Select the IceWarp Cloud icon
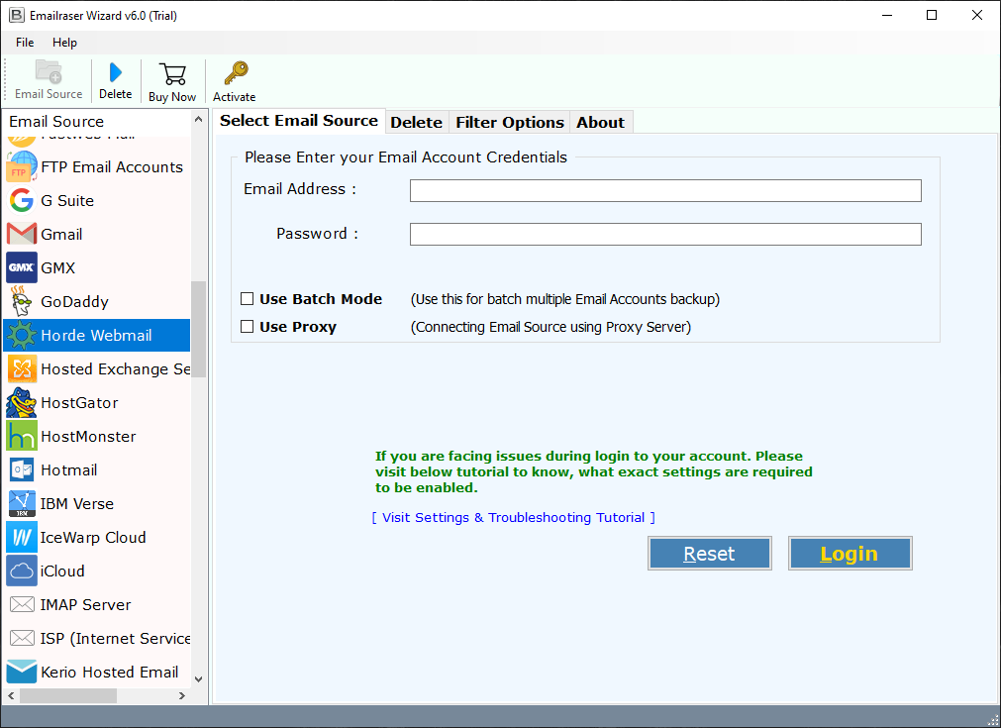Image resolution: width=1001 pixels, height=728 pixels. 21,537
